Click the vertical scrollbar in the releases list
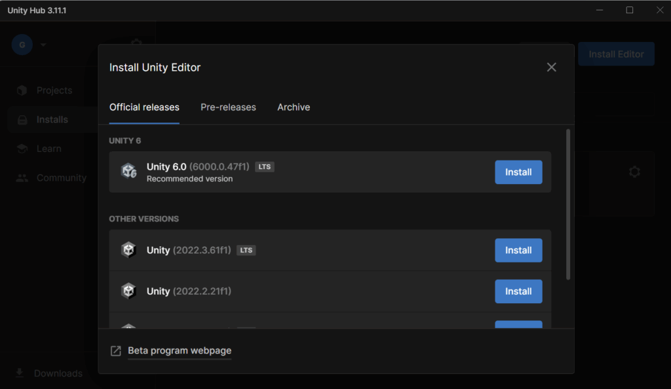 pyautogui.click(x=568, y=205)
